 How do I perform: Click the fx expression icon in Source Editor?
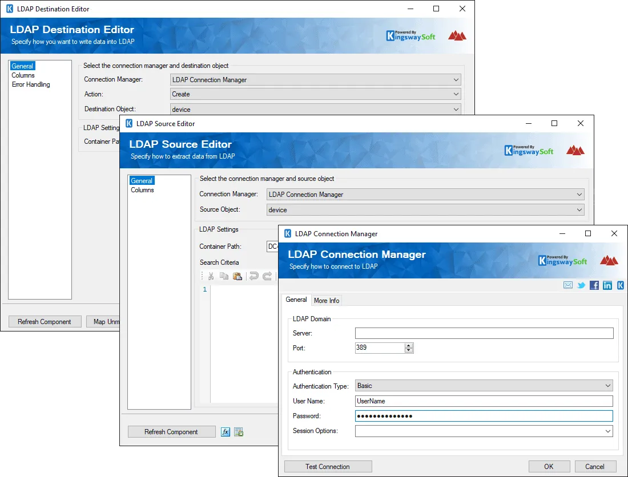click(226, 432)
